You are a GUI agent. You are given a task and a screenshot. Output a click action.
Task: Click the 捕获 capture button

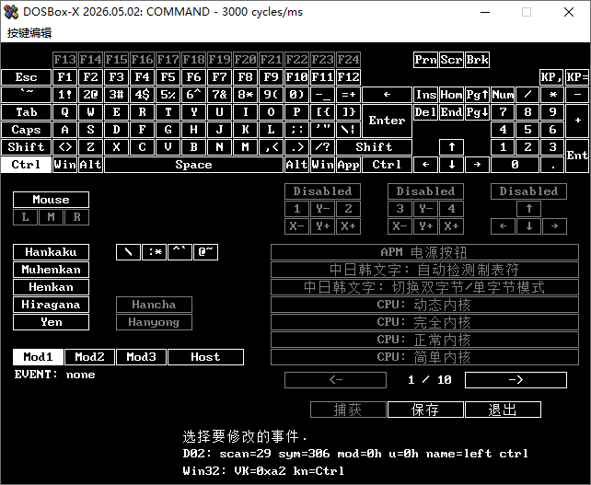(348, 410)
